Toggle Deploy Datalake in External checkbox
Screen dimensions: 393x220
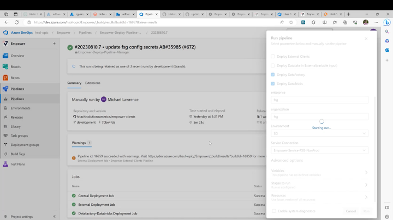(273, 65)
